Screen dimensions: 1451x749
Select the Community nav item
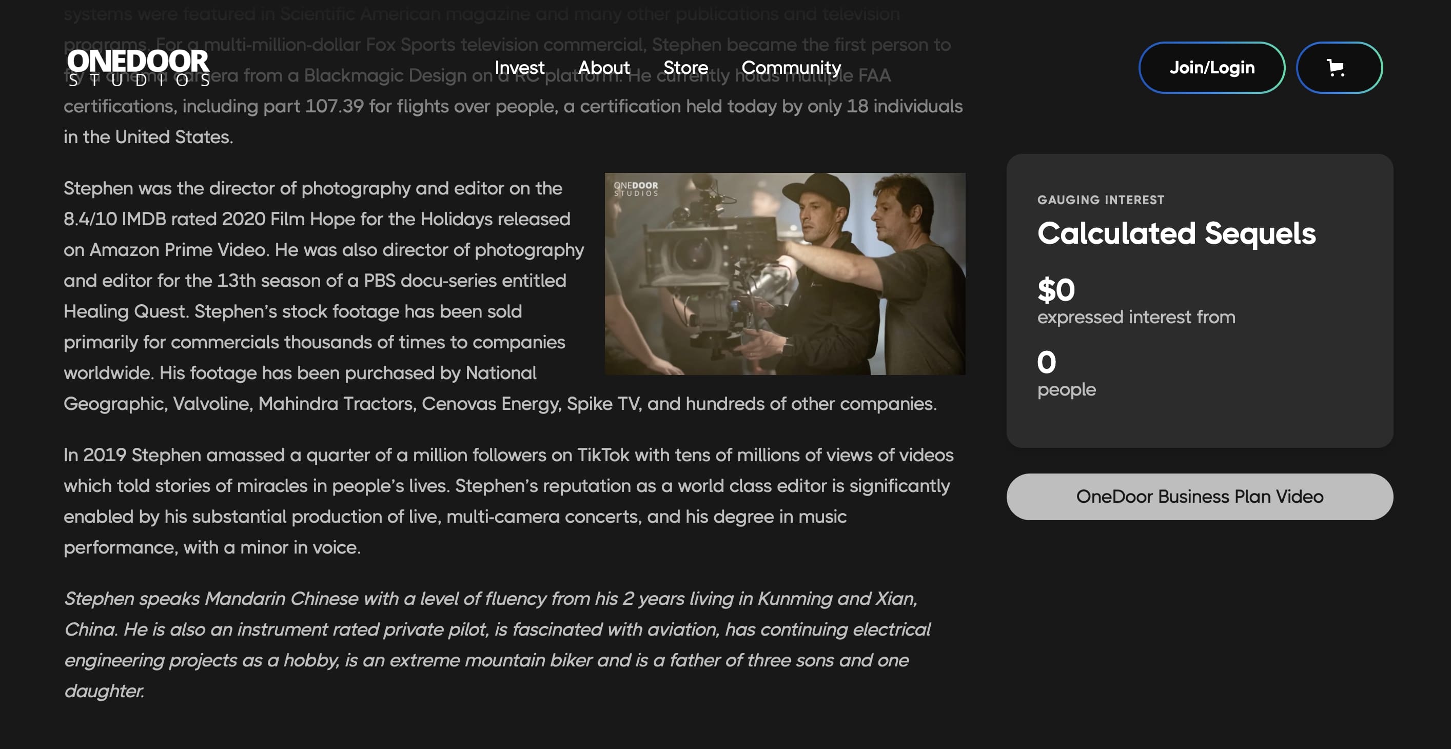coord(790,68)
